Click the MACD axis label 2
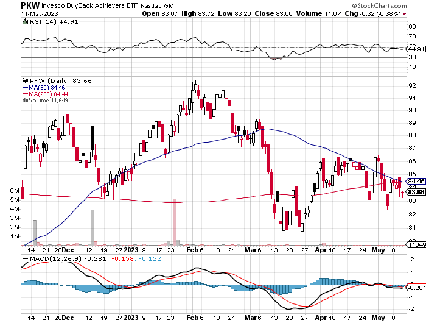Screen dimensions: 426x323 pyautogui.click(x=412, y=260)
